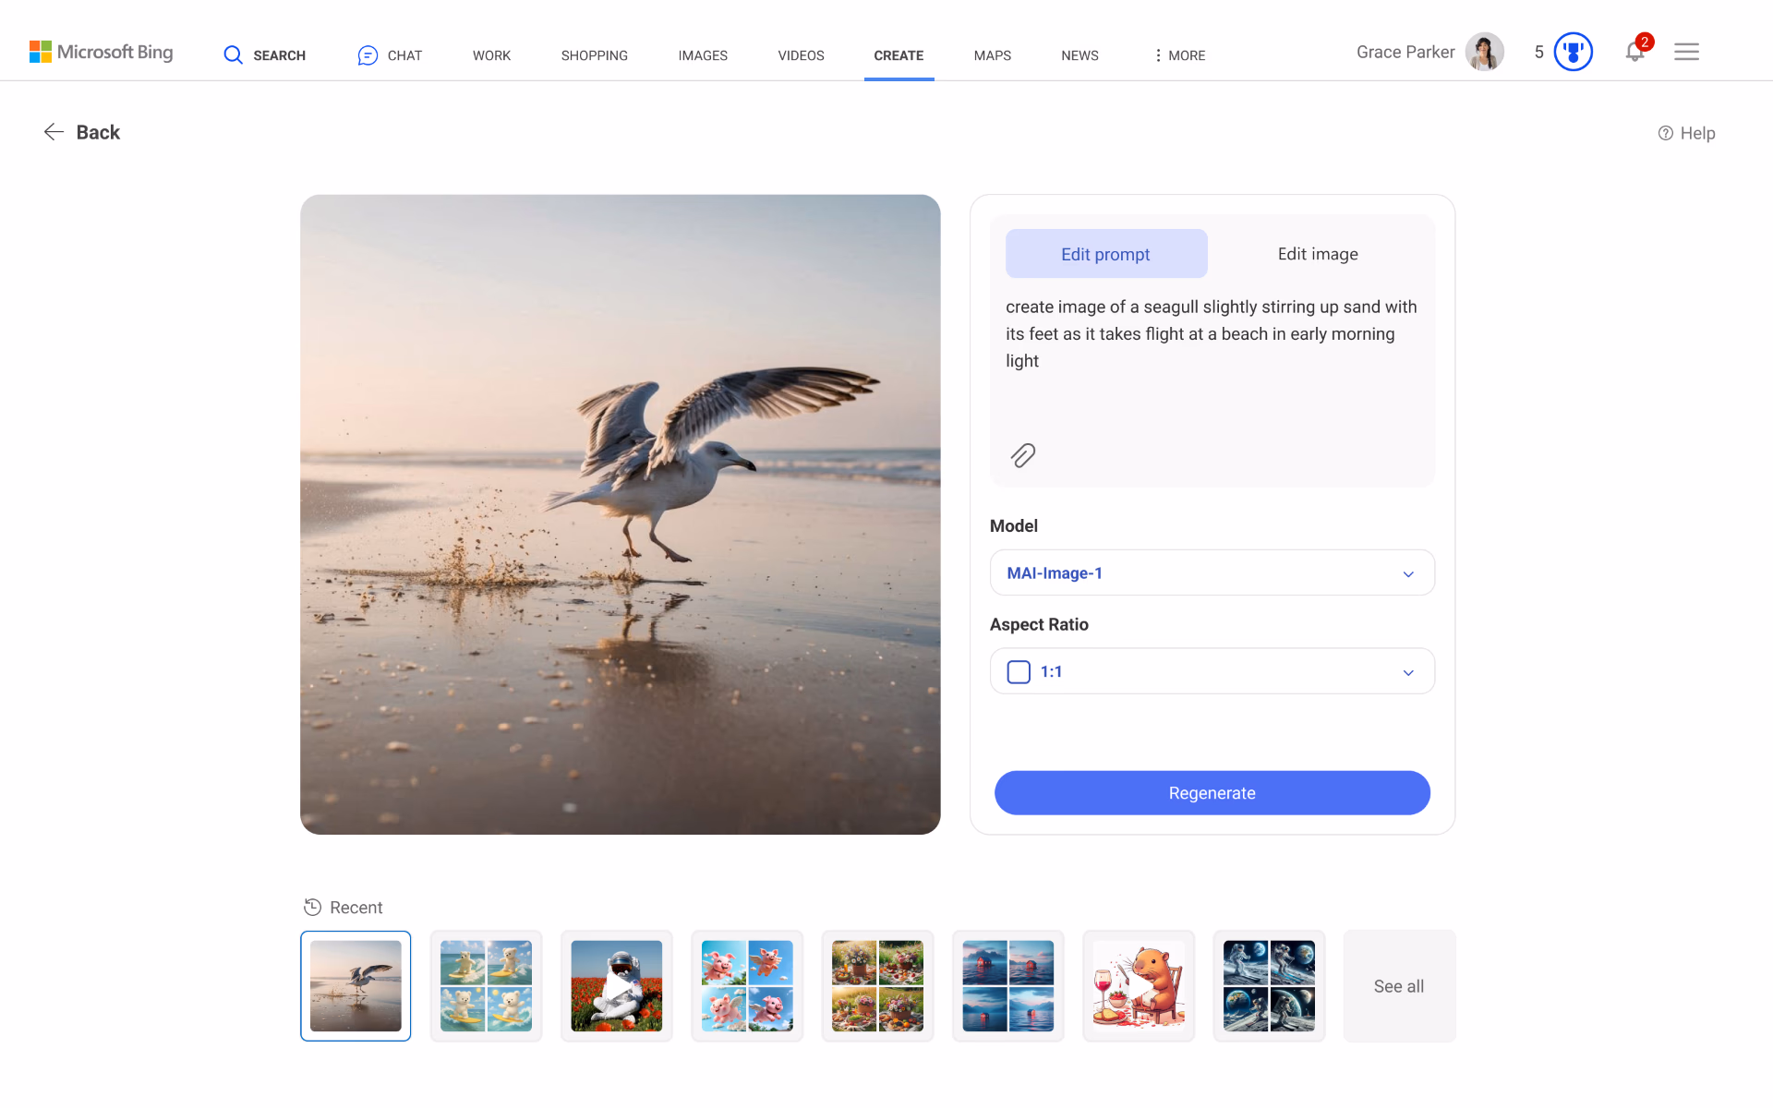This screenshot has height=1108, width=1773.
Task: Click the paperclip attachment icon
Action: click(1022, 455)
